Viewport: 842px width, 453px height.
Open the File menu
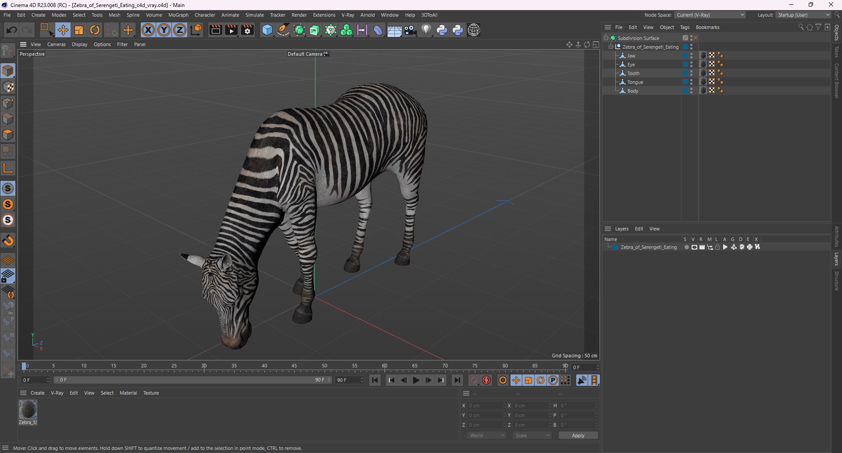[x=7, y=15]
